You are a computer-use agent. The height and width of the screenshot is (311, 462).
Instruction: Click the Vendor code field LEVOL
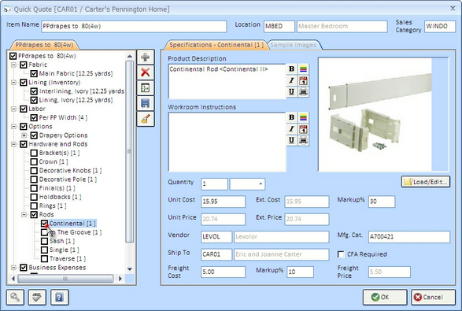click(216, 236)
